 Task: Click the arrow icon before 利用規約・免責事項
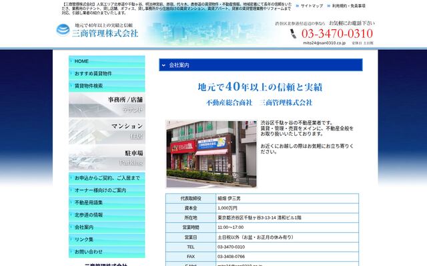(x=329, y=6)
